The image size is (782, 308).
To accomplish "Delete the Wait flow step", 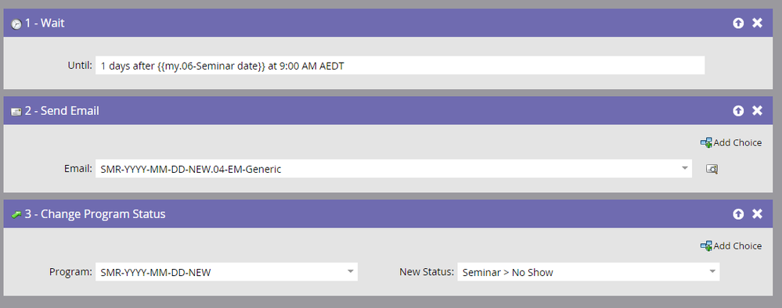I will pos(757,23).
